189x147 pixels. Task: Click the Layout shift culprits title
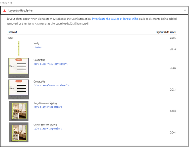(20, 11)
